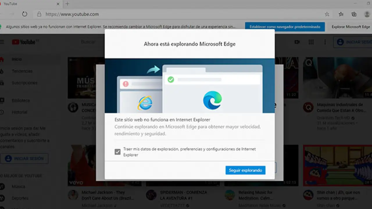Click the YouTube create video camera icon

297,42
